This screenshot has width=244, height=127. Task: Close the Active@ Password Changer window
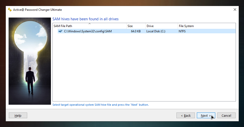(235, 10)
